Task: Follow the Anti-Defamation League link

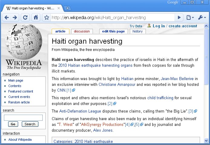Action: [x=80, y=111]
